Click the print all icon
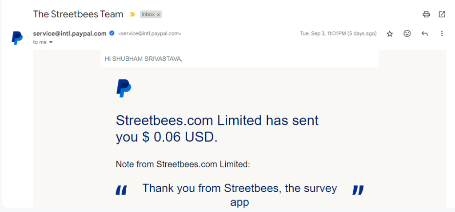Viewport: 455px width, 212px height. (x=426, y=14)
